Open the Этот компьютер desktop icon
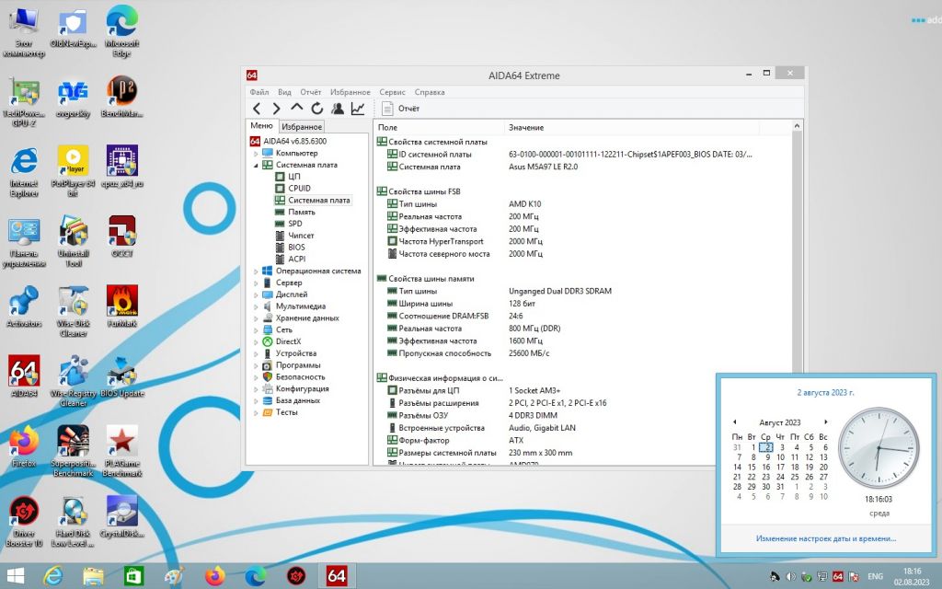The image size is (942, 589). 23,33
